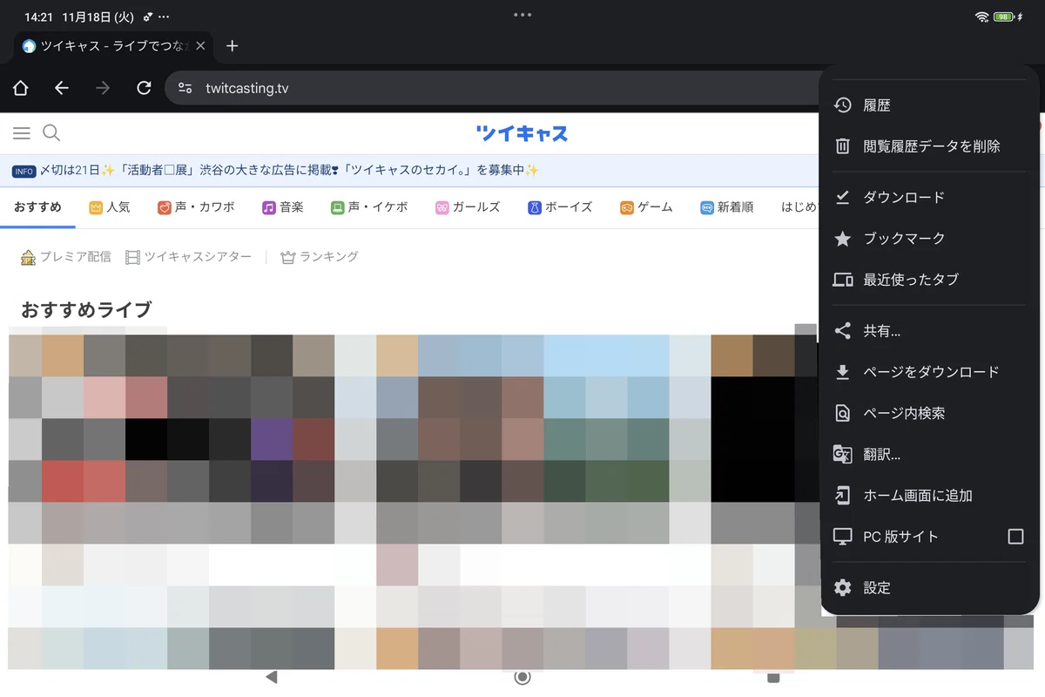Open ブックマーク from the menu

coord(929,239)
